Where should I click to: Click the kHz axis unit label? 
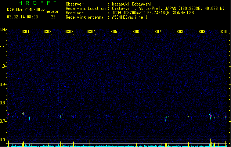pyautogui.click(x=3, y=30)
